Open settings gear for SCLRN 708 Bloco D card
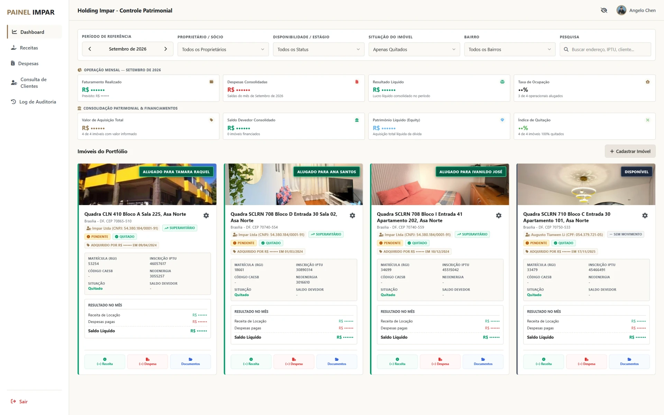664x415 pixels. (x=352, y=215)
